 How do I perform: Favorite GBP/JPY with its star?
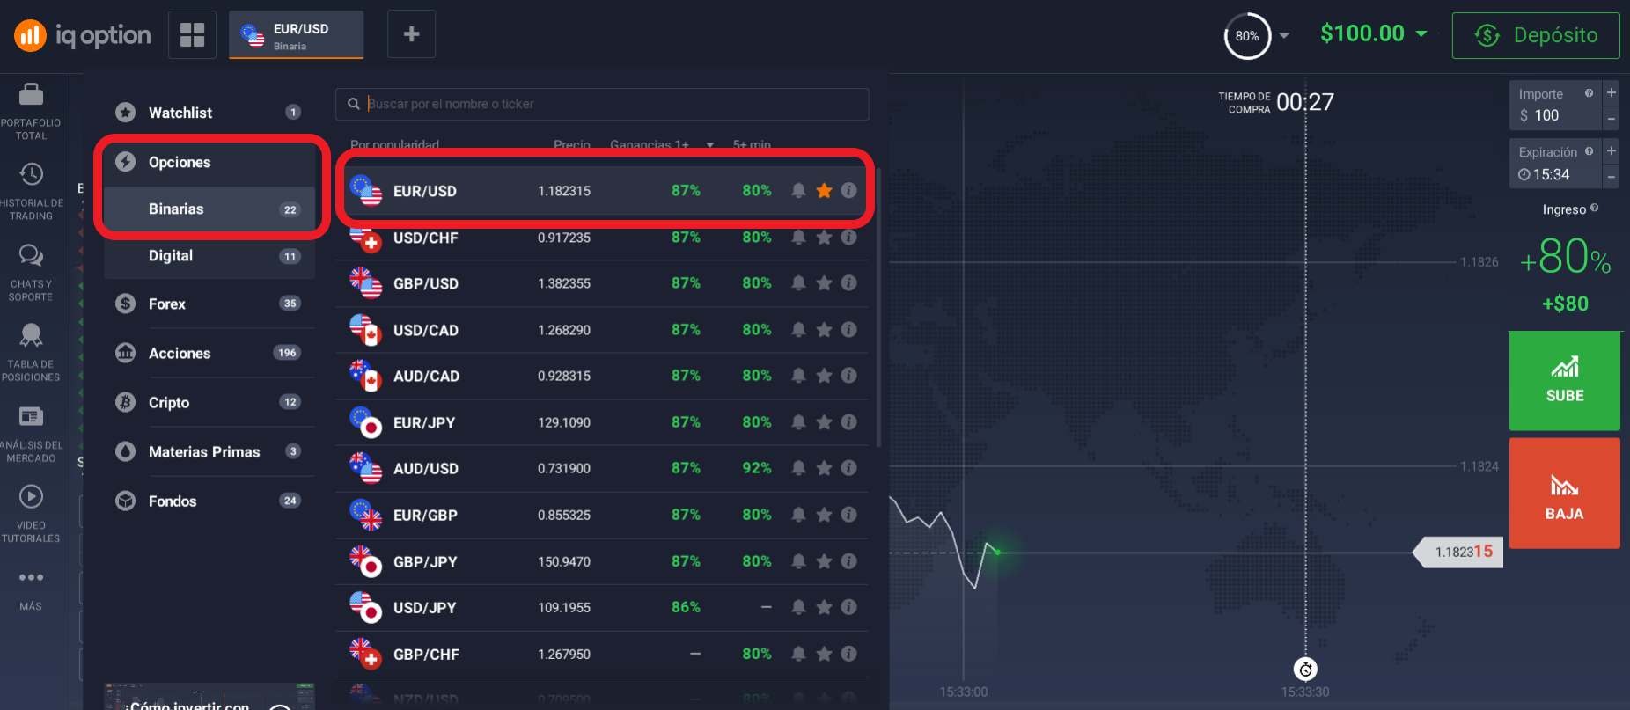824,561
